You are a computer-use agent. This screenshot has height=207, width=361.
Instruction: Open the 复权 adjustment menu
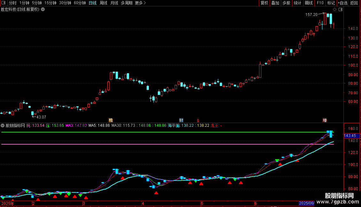pyautogui.click(x=264, y=3)
